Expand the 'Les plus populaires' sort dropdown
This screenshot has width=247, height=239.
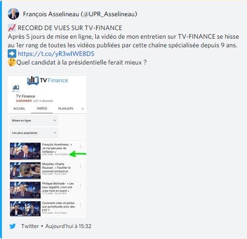tap(34, 133)
